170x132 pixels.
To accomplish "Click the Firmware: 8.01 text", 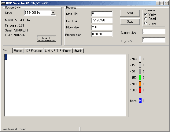I will [14, 25].
